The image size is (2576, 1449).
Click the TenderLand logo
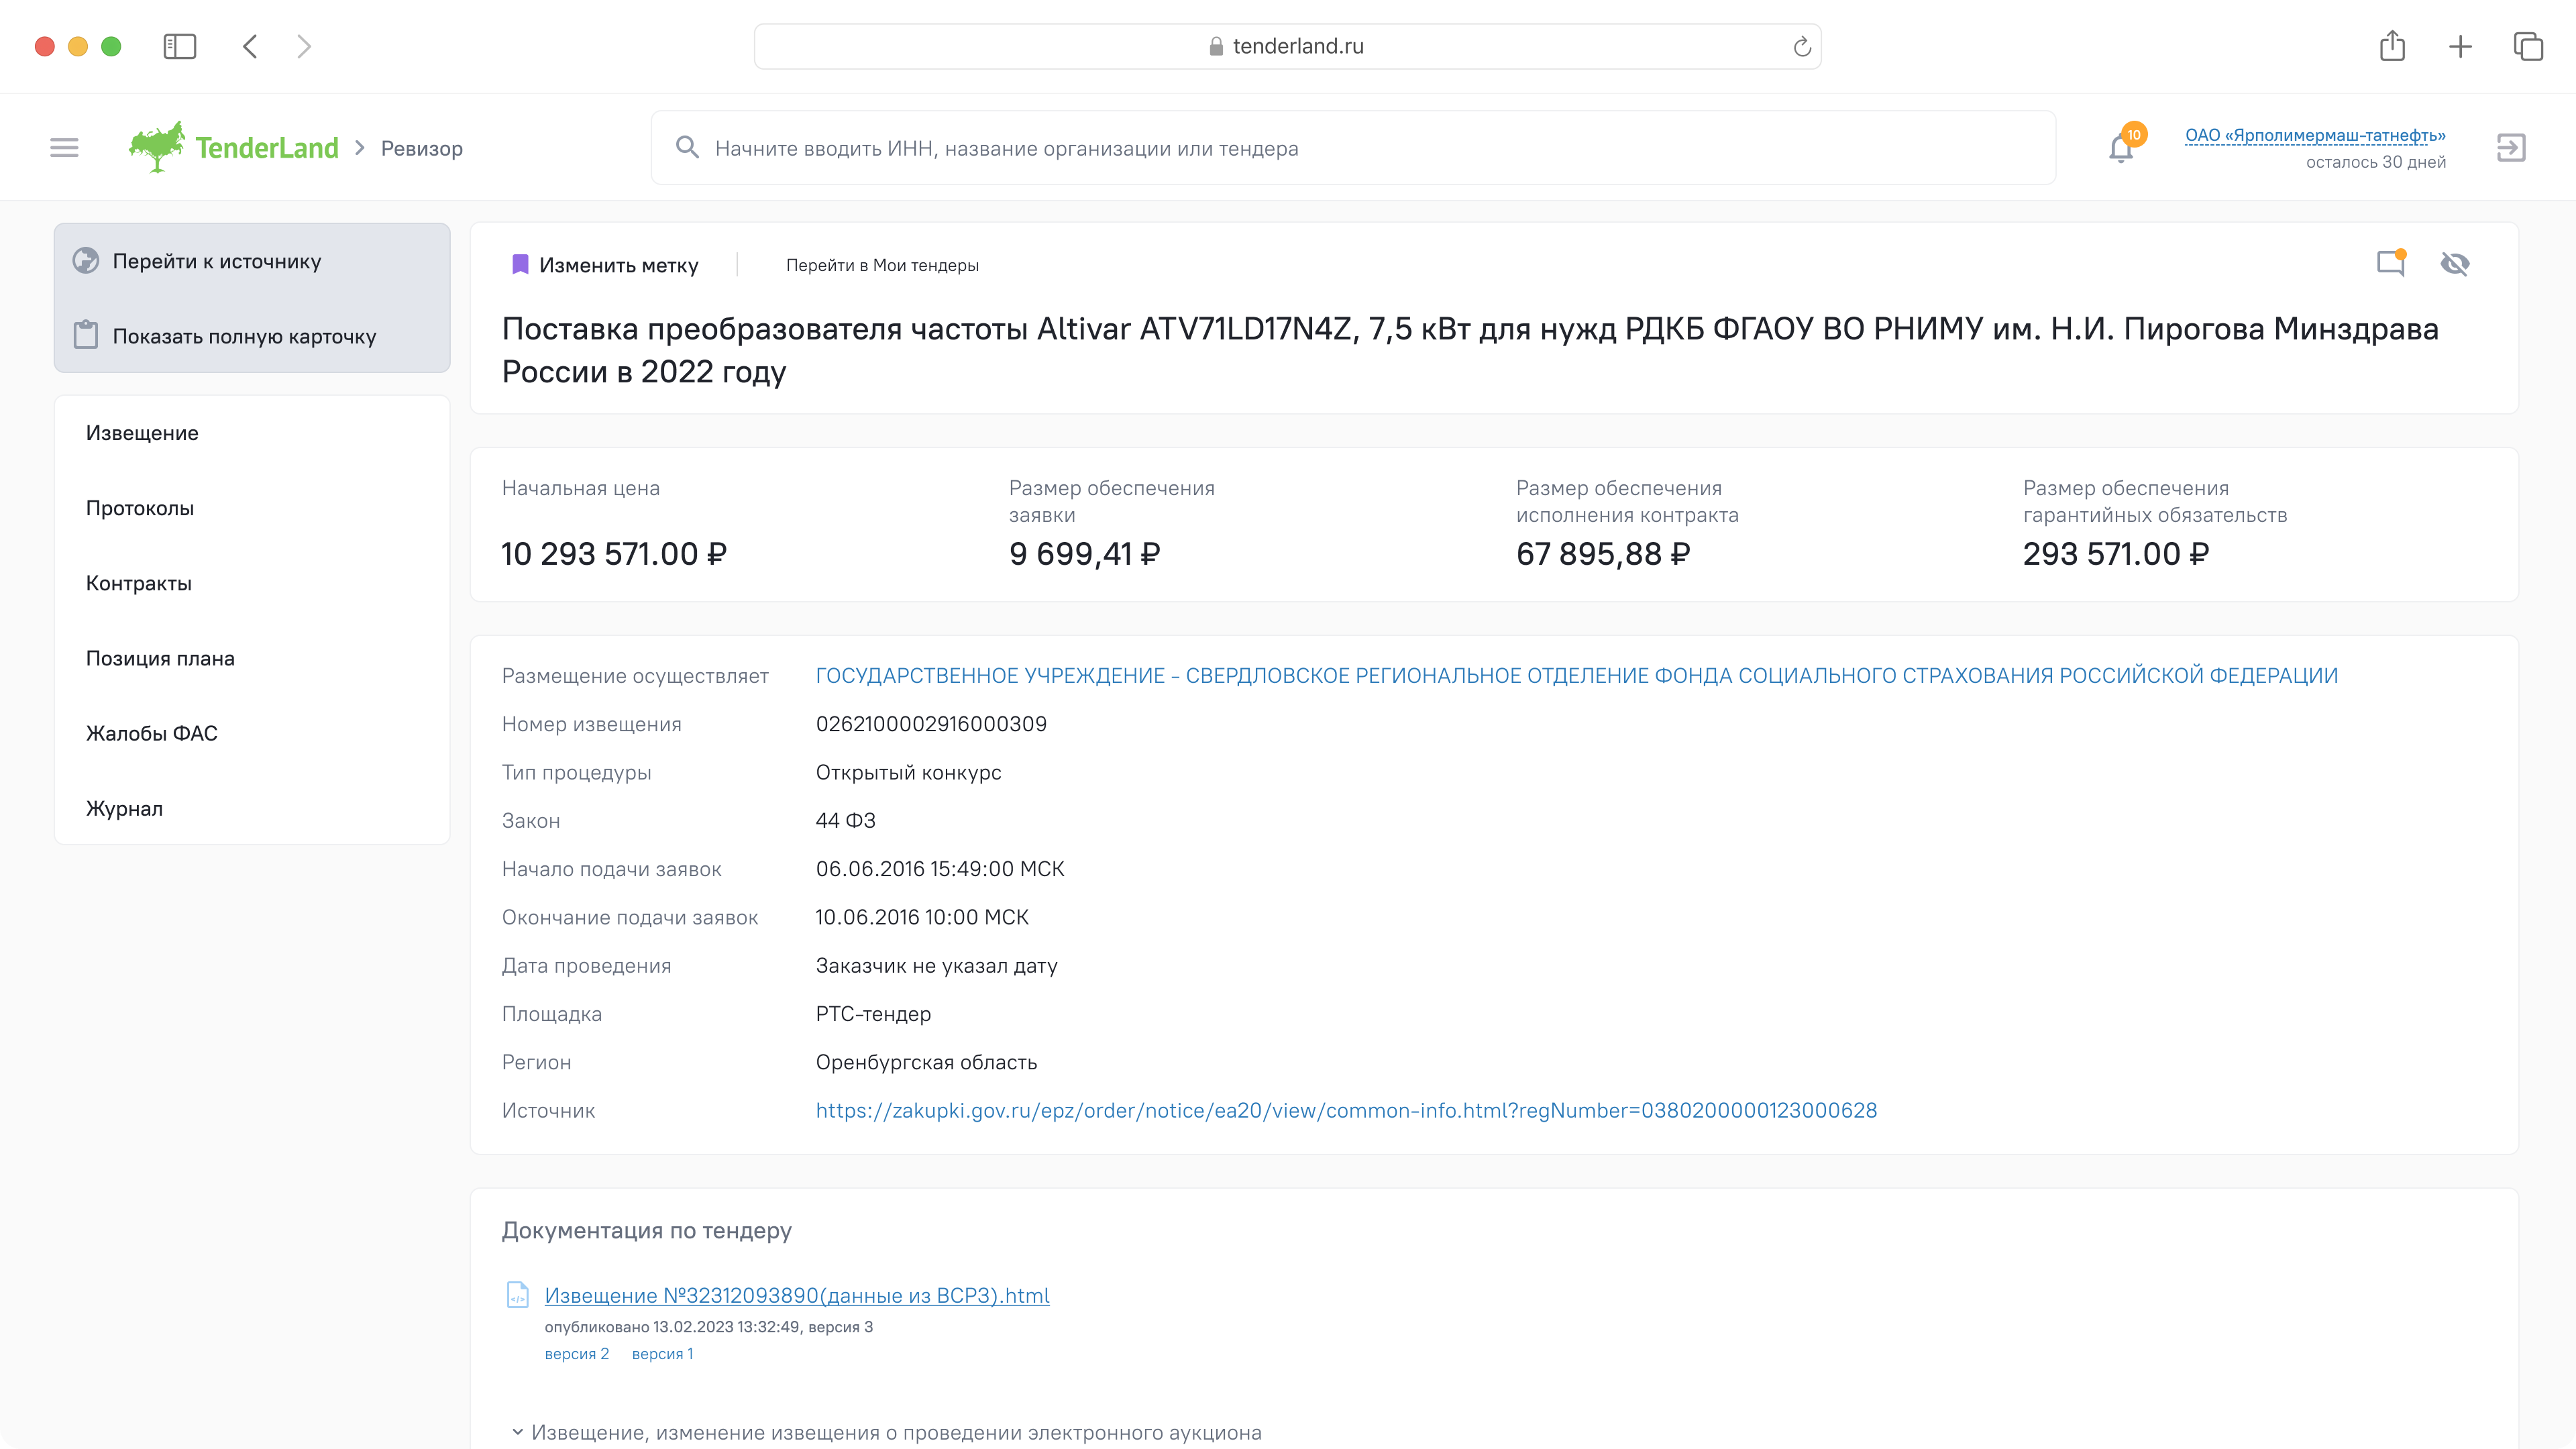[234, 148]
